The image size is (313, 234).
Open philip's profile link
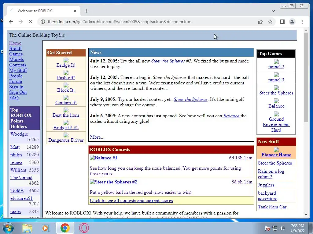point(16,155)
